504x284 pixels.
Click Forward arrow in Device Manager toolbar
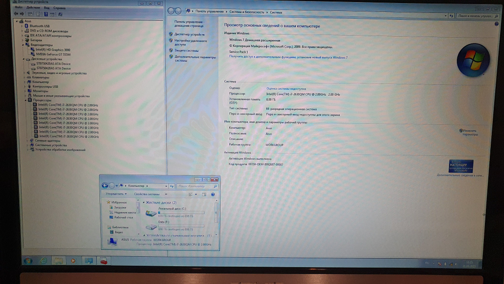click(x=22, y=14)
